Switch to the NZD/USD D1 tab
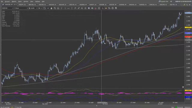The image size is (192, 108). [x=63, y=4]
